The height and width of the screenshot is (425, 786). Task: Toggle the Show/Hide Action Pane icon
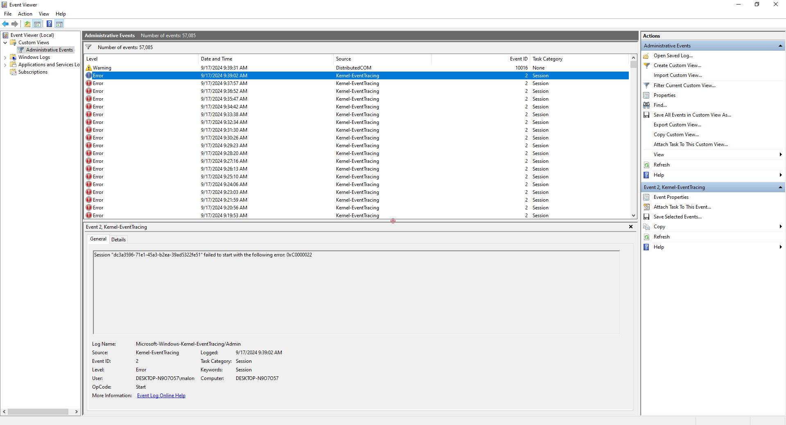pyautogui.click(x=59, y=24)
